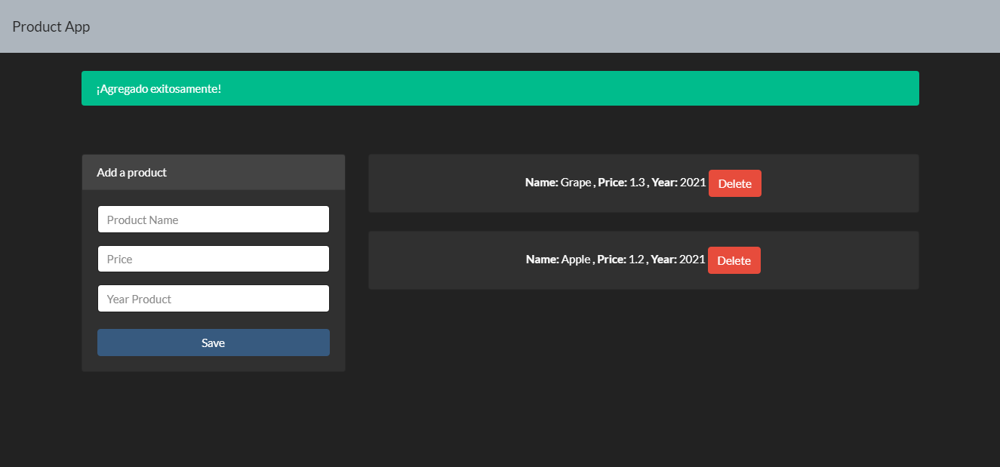Click the Apple price value 1.2
This screenshot has height=467, width=1000.
(637, 260)
